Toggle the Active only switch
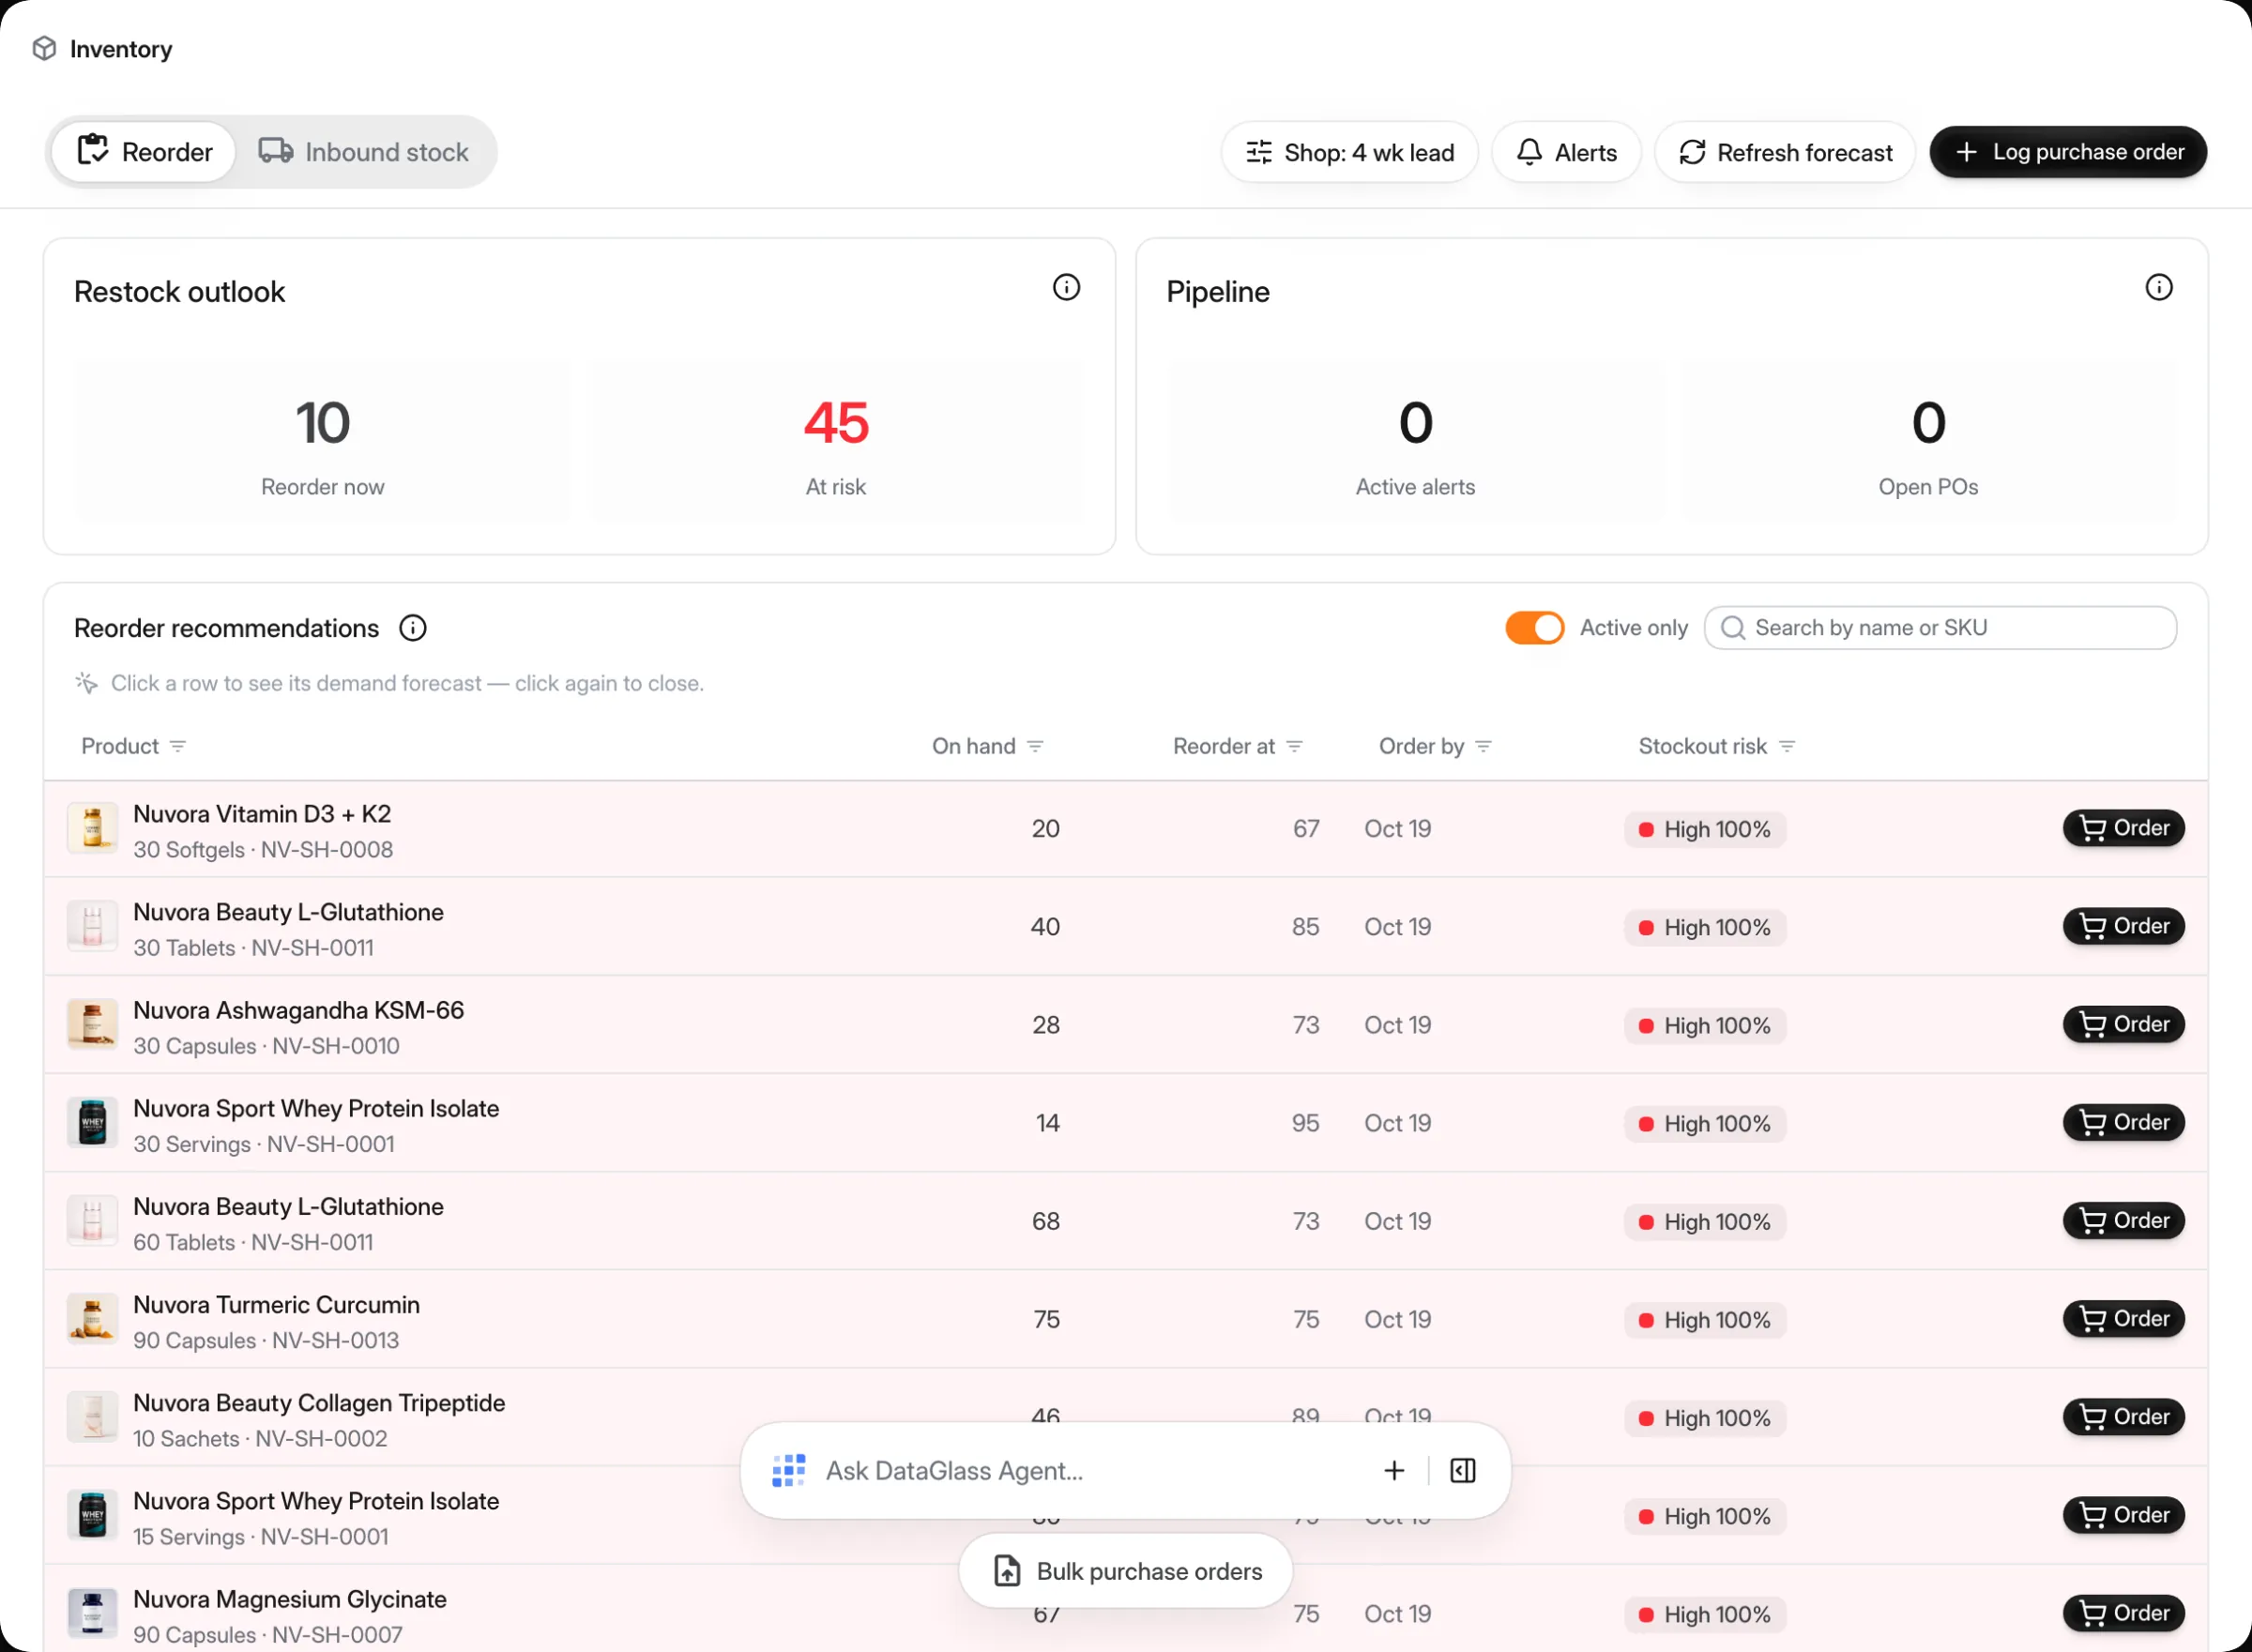The image size is (2252, 1652). (x=1534, y=628)
